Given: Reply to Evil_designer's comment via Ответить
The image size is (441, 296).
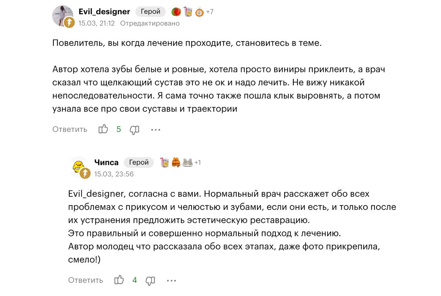Looking at the screenshot, I should point(70,130).
